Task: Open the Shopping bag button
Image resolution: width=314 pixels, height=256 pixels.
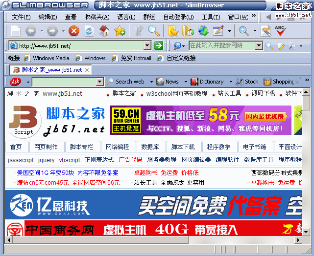Action: pyautogui.click(x=279, y=82)
